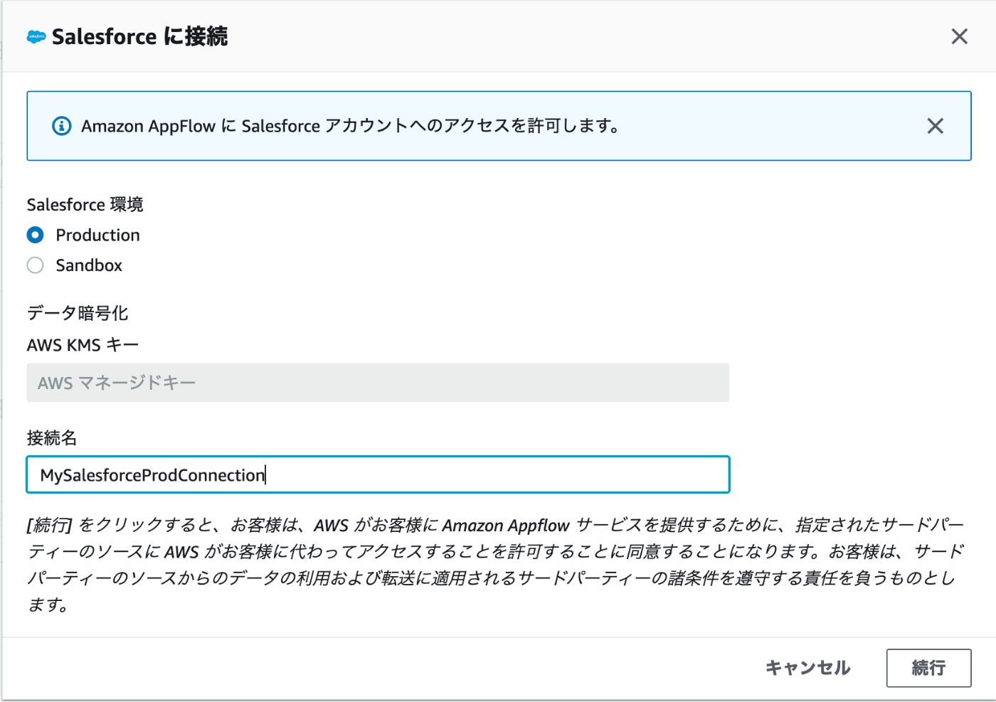996x702 pixels.
Task: Click the キャンセル button
Action: click(x=808, y=668)
